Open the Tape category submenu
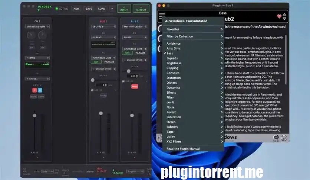 coord(193,132)
